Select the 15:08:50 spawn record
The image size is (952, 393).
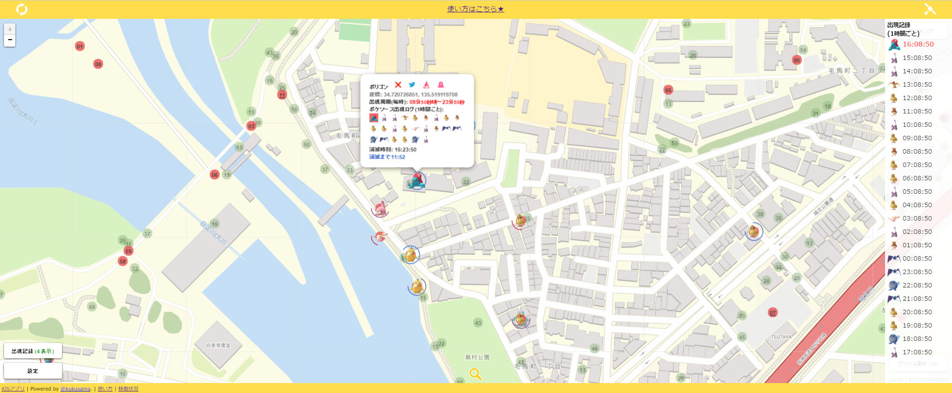pyautogui.click(x=911, y=57)
